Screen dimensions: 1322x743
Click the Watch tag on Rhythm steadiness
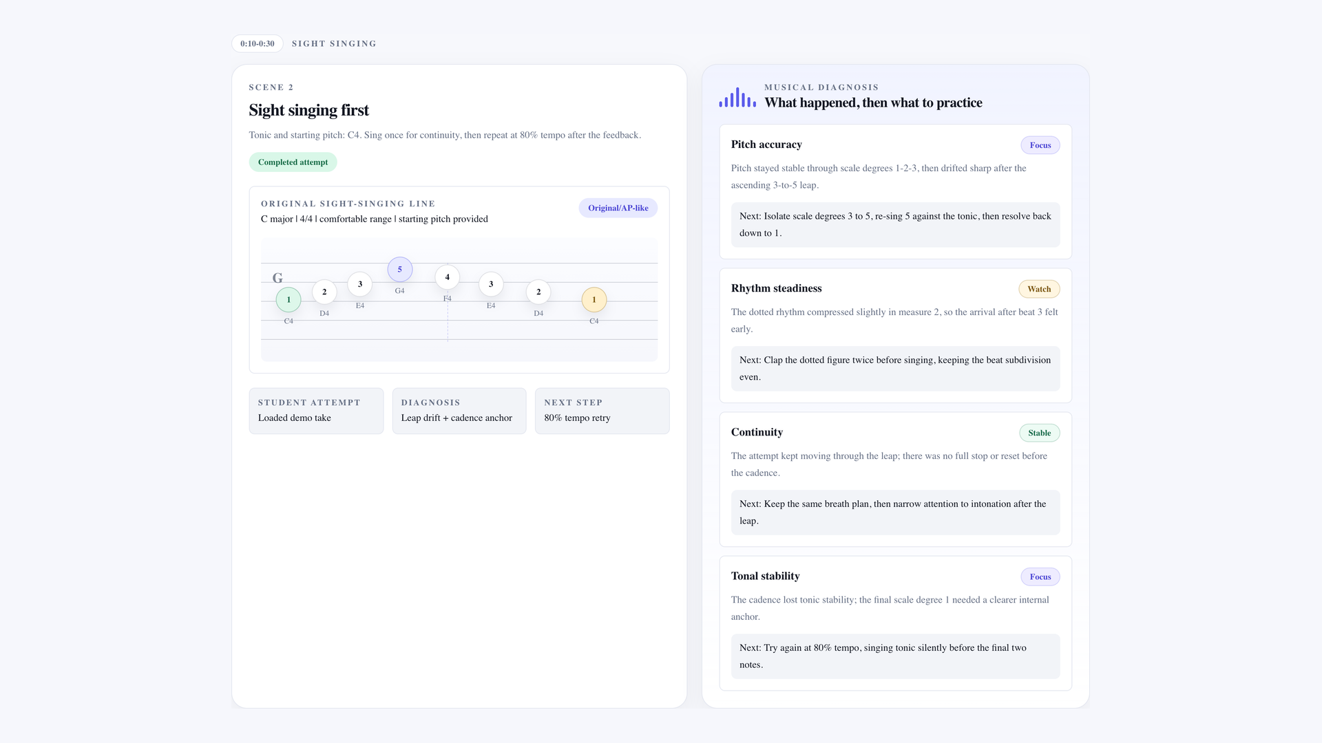[x=1039, y=289]
